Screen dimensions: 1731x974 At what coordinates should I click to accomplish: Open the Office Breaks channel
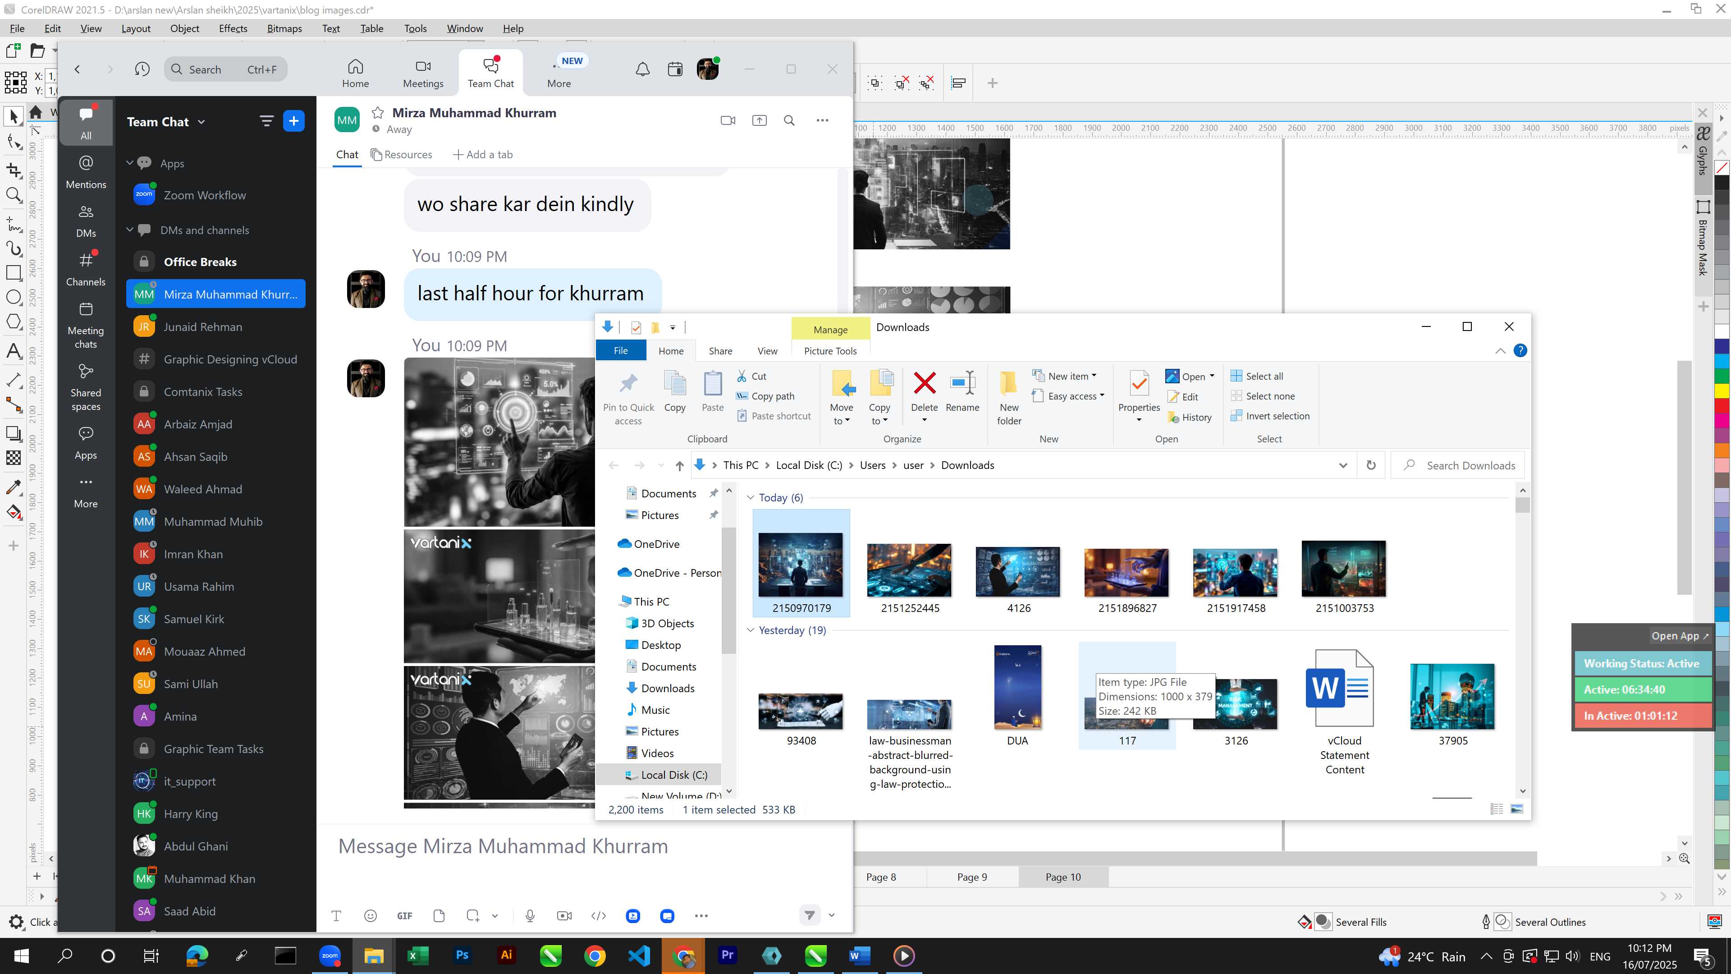(216, 262)
